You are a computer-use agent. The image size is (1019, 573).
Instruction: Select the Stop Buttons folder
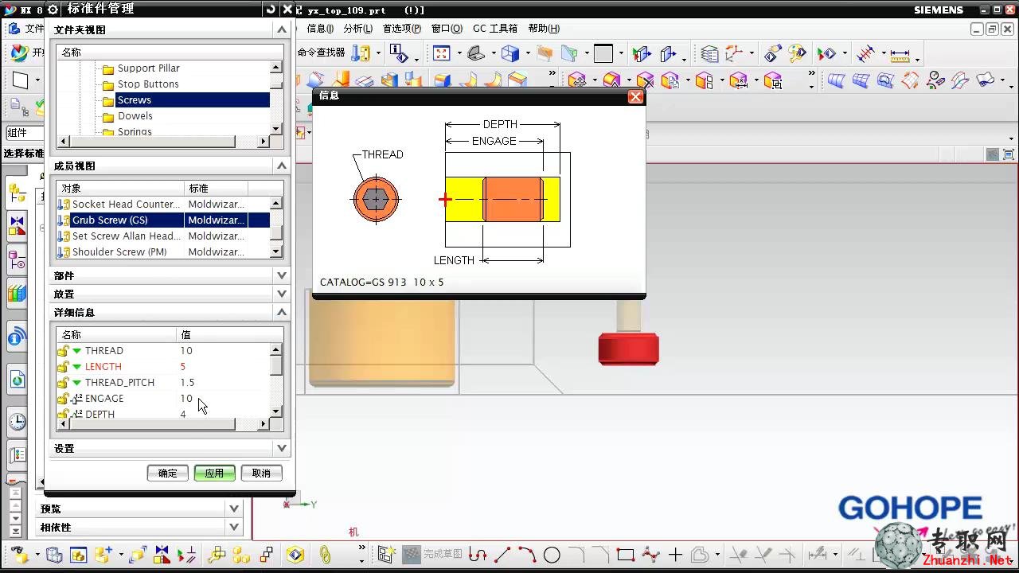coord(148,84)
